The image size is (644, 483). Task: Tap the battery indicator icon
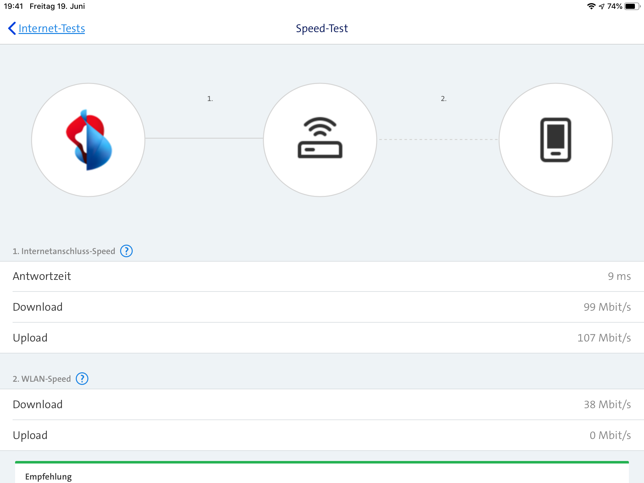(631, 6)
